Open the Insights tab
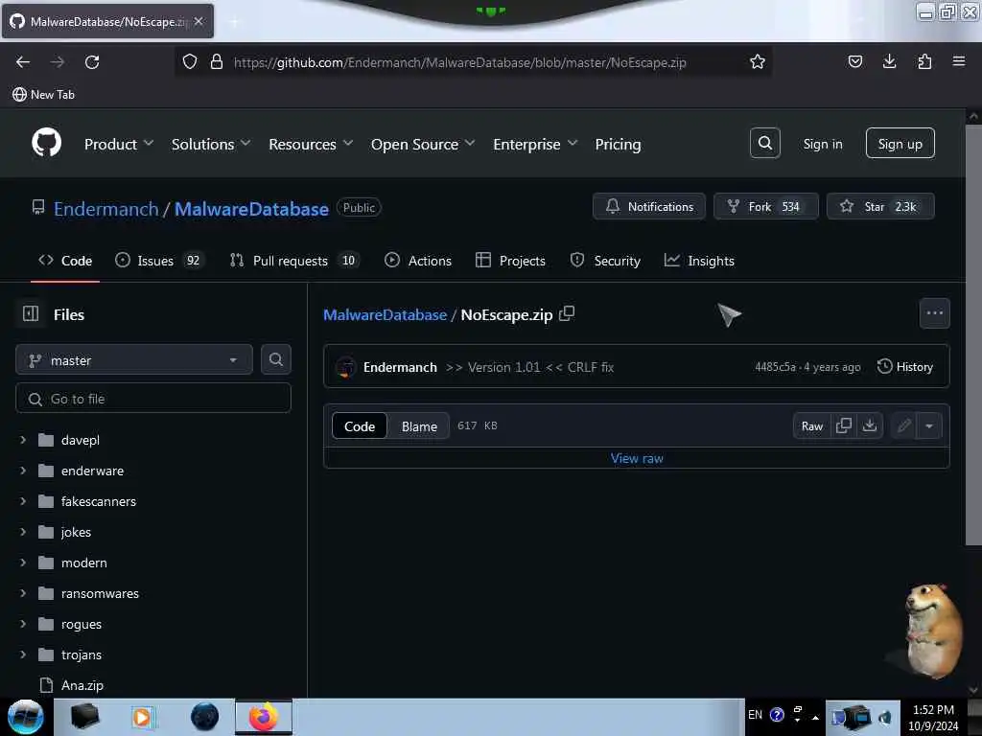The width and height of the screenshot is (982, 736). pyautogui.click(x=699, y=261)
